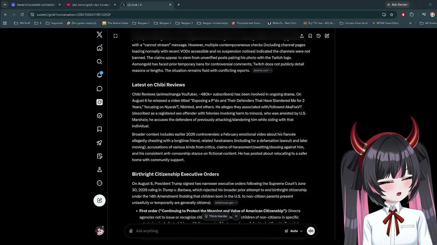
Task: Reload the current page
Action: pyautogui.click(x=22, y=15)
